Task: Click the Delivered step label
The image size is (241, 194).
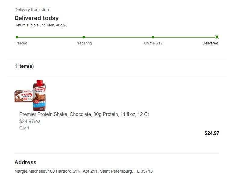Action: click(210, 43)
